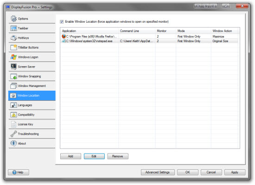Click the Cancel button

[211, 172]
